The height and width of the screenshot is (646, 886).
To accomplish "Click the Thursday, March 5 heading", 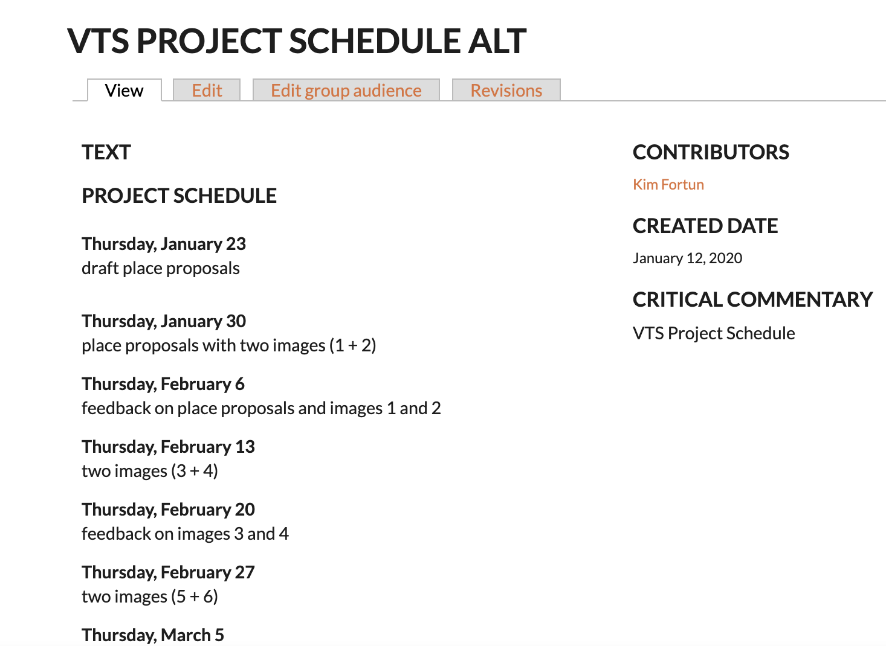I will tap(153, 635).
